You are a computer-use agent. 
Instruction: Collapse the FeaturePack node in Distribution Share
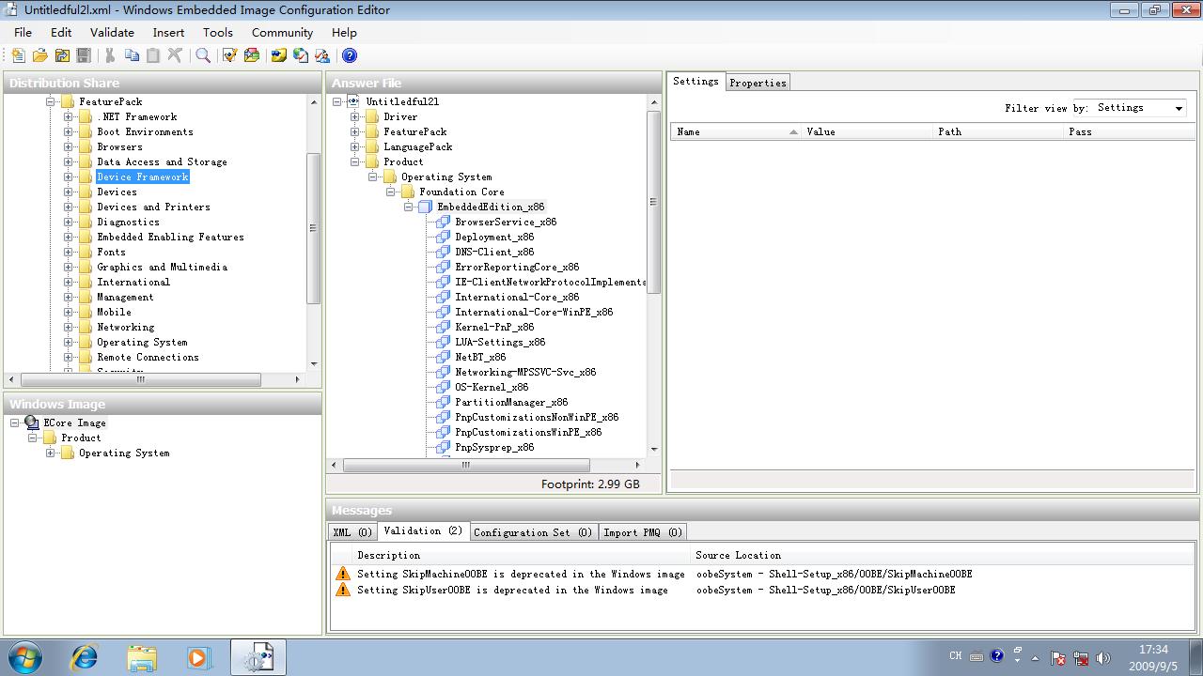pyautogui.click(x=50, y=102)
